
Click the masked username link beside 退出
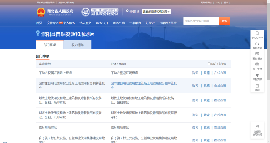click(218, 2)
